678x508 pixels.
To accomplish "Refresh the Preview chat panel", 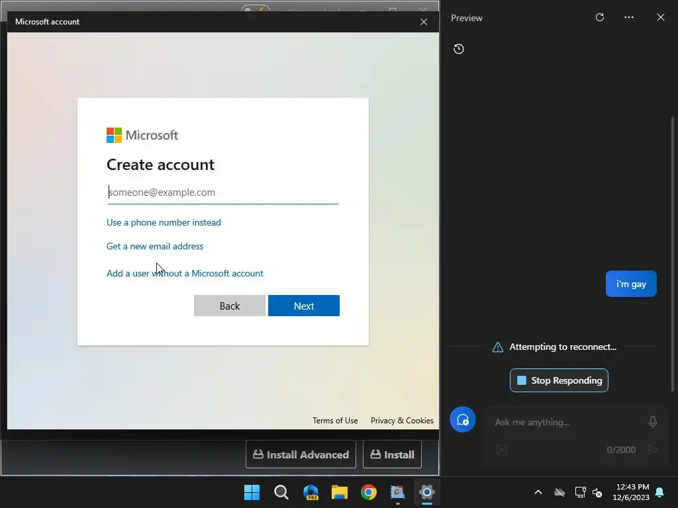I will 599,17.
